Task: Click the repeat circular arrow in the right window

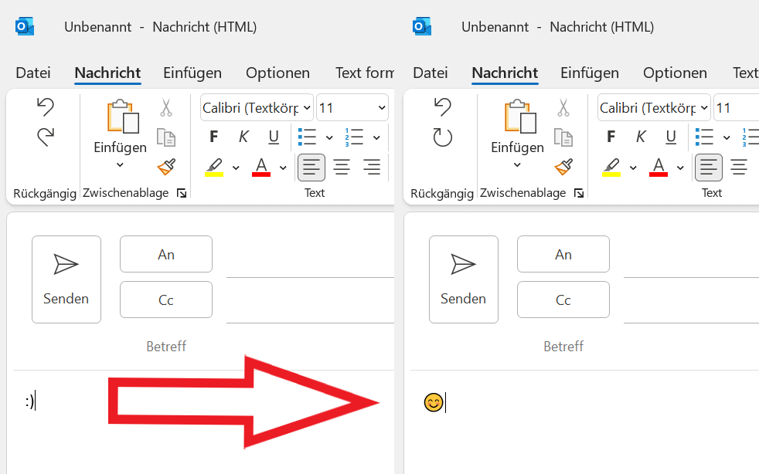Action: (x=443, y=137)
